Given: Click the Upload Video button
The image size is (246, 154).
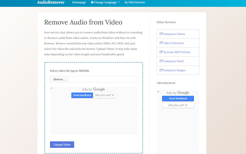Looking at the screenshot, I should click(x=62, y=144).
